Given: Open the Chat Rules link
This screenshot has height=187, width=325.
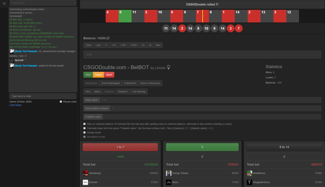Looking at the screenshot, I should click(15, 105).
